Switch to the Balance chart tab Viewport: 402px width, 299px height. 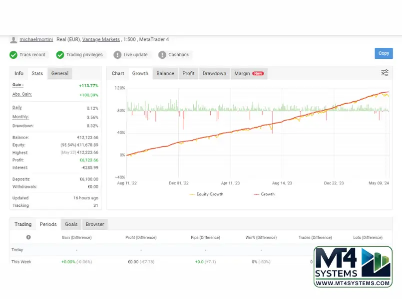tap(165, 73)
